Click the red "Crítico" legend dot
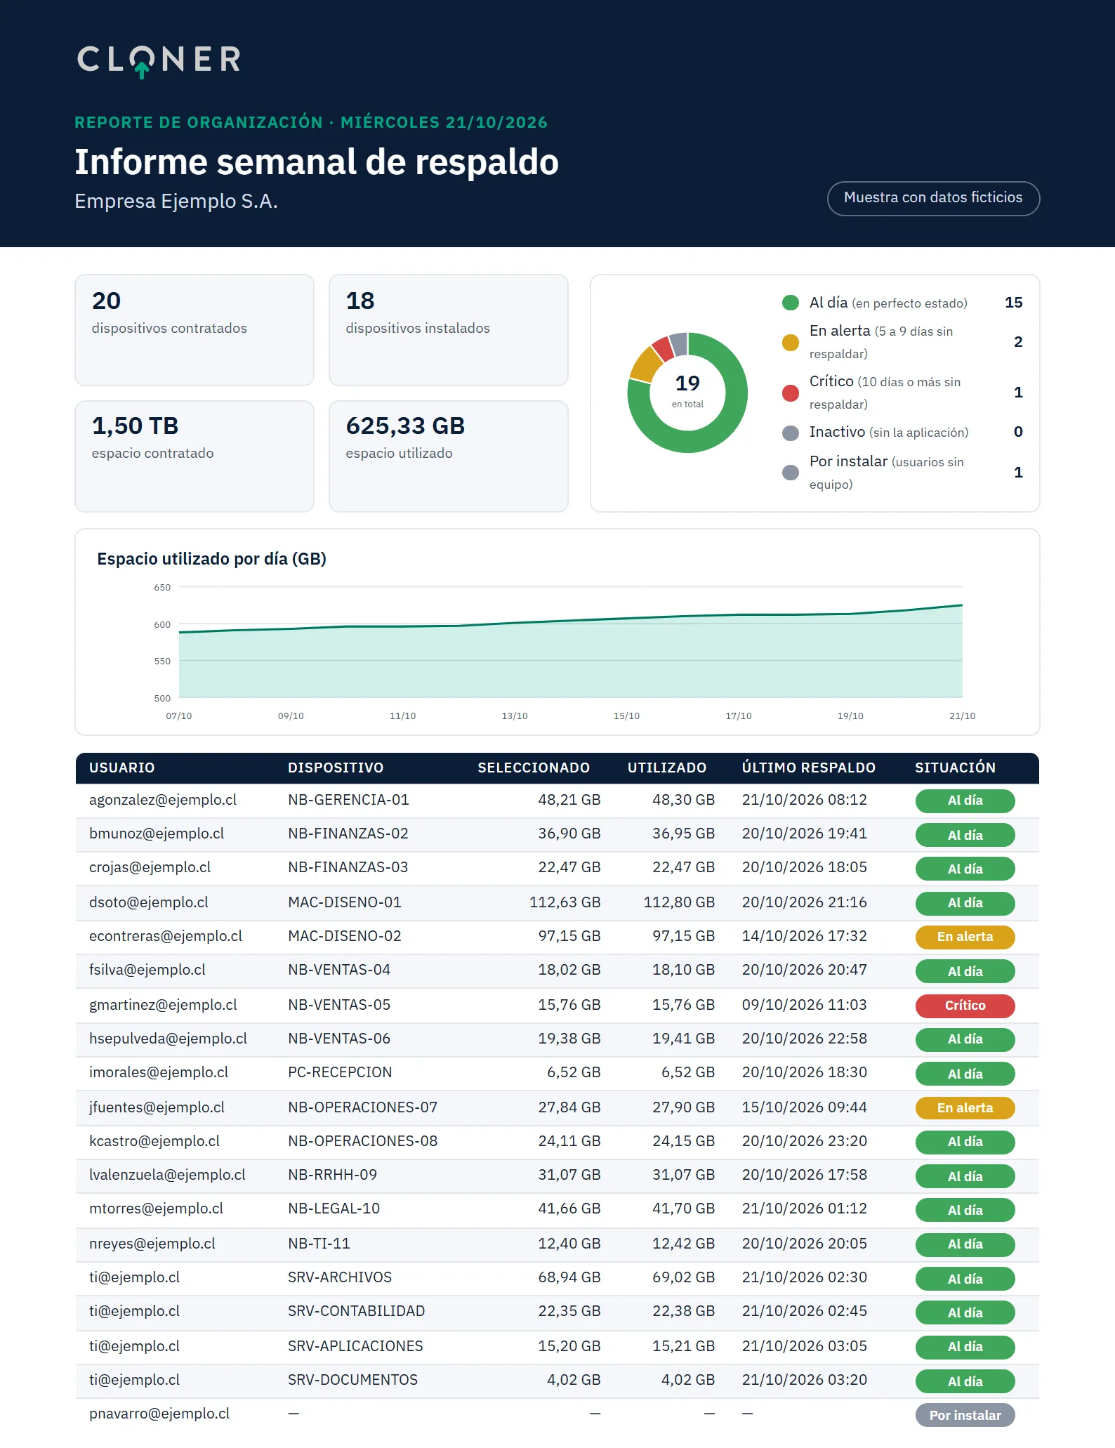Viewport: 1115px width, 1448px height. pyautogui.click(x=791, y=393)
